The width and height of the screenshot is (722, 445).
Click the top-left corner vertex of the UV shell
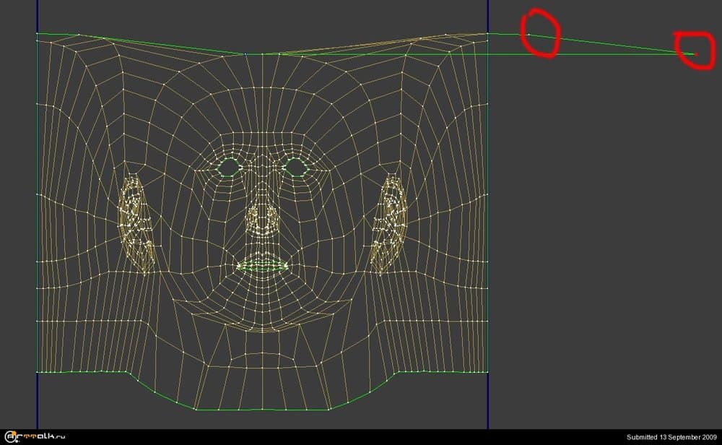click(x=38, y=33)
